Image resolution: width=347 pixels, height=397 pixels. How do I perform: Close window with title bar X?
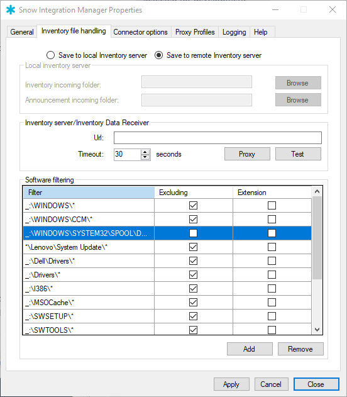(x=333, y=9)
